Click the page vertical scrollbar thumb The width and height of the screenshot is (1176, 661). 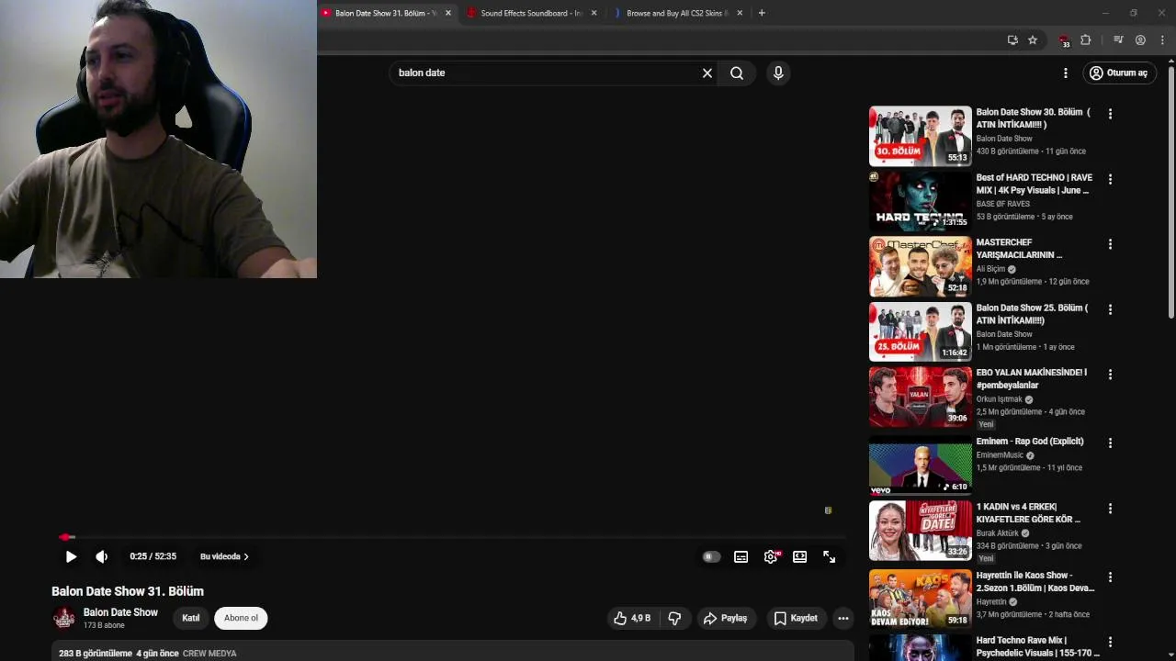[x=1170, y=193]
